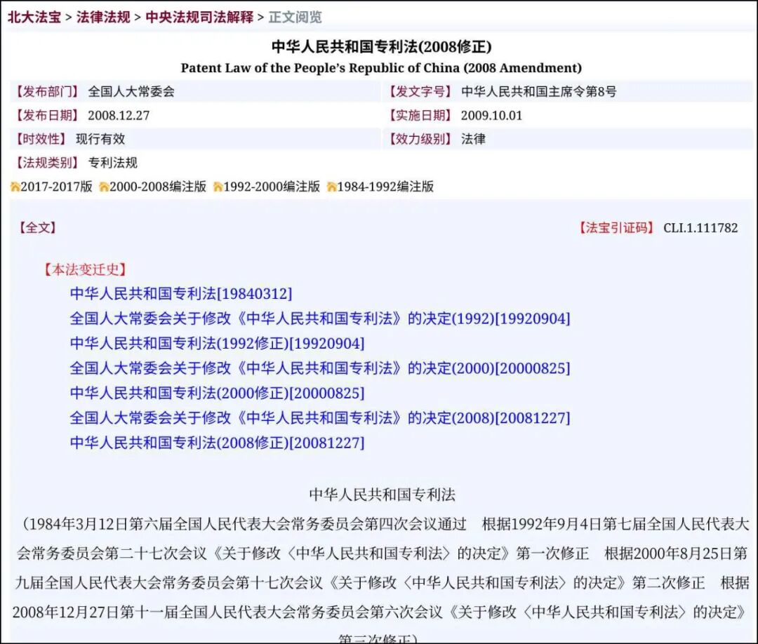Click the icon next to 2000-2008编注版
Screen dimensions: 758x644
(x=104, y=187)
